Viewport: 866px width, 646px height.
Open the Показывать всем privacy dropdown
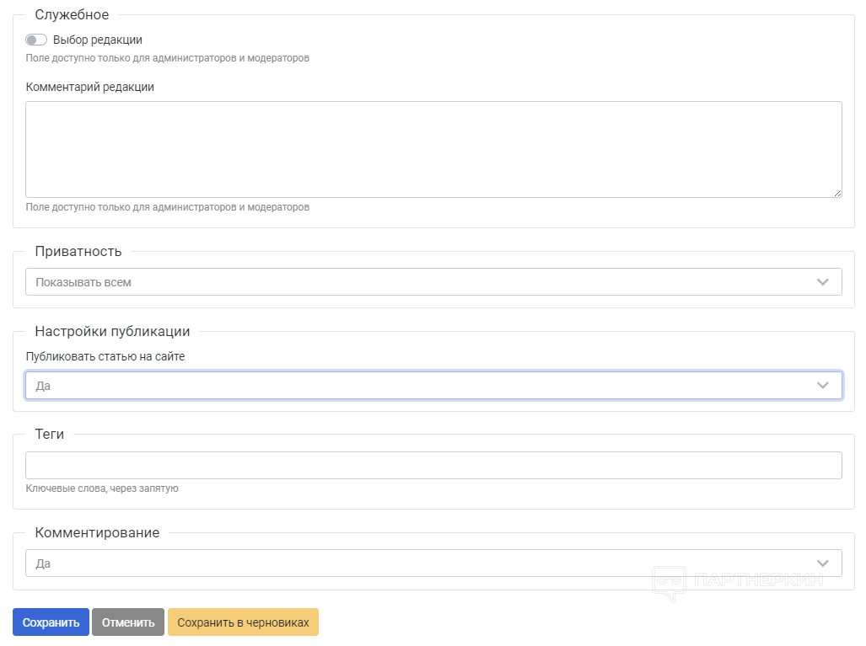[422, 282]
